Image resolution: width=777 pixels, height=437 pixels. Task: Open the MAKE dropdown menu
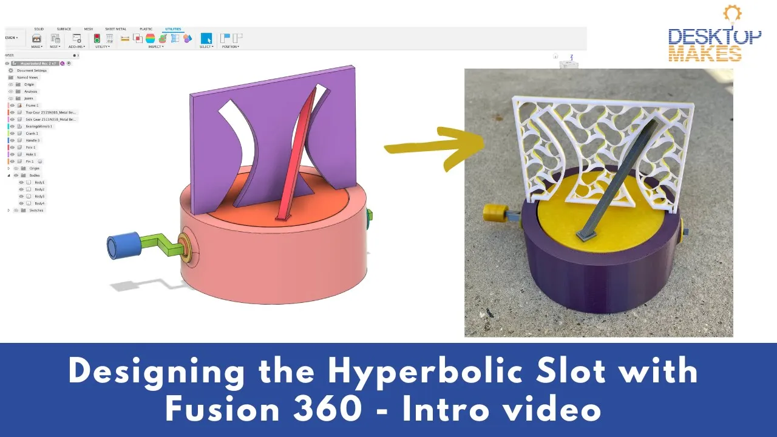click(x=37, y=47)
